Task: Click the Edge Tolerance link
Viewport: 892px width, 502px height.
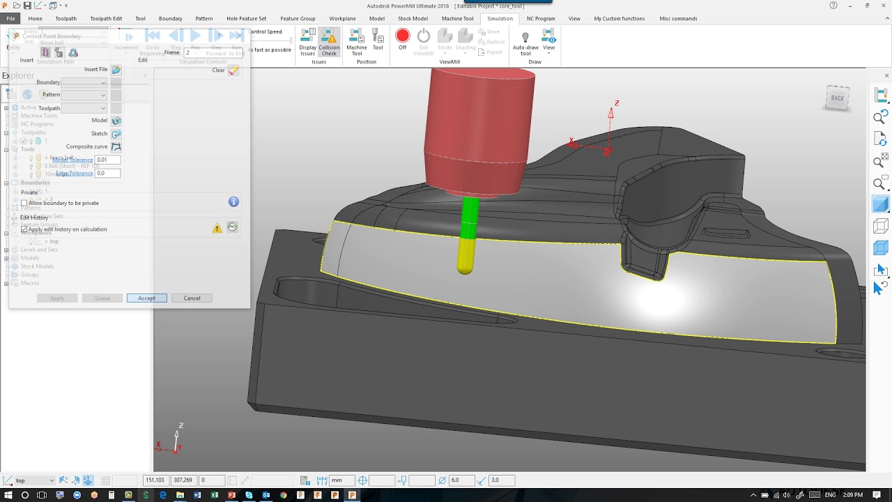Action: 74,174
